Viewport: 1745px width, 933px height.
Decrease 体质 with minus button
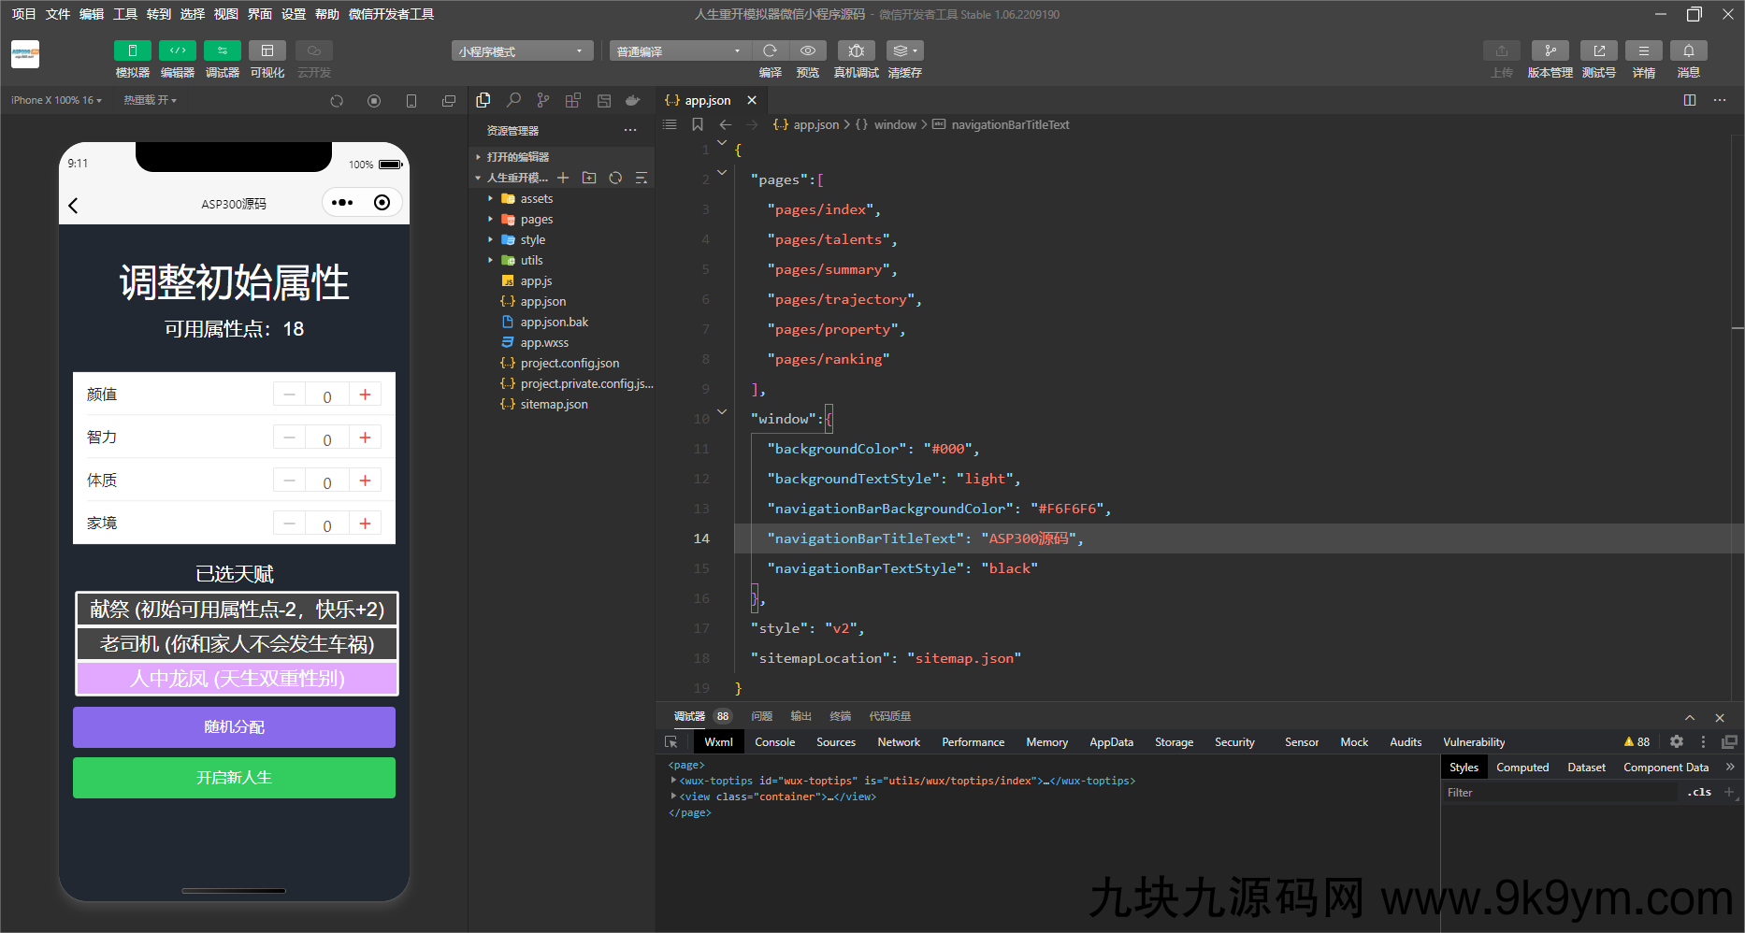coord(289,481)
